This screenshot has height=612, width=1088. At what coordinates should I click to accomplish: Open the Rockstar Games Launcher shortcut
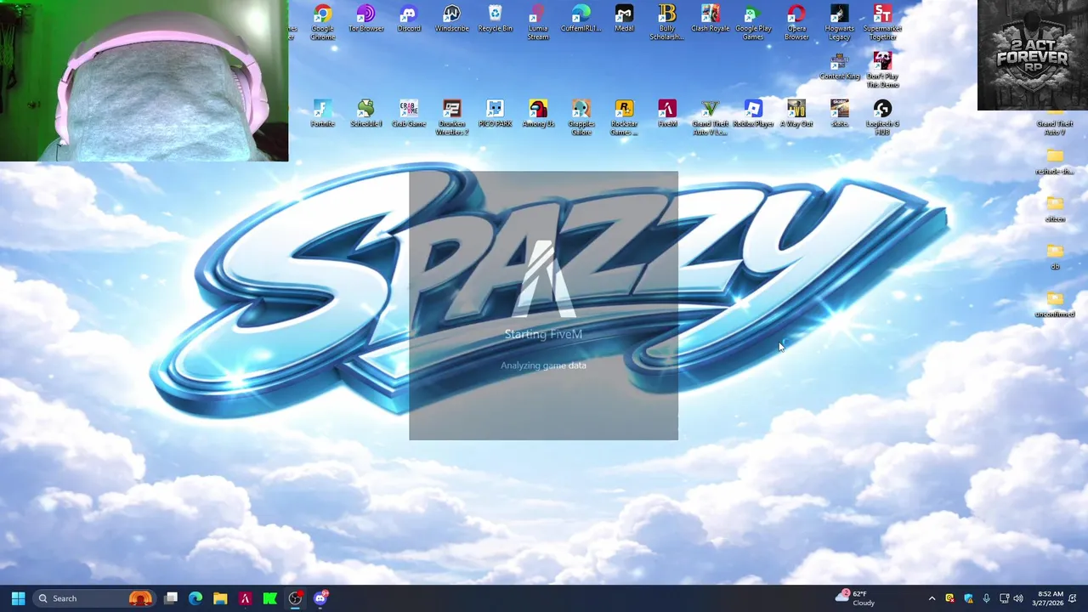(624, 117)
